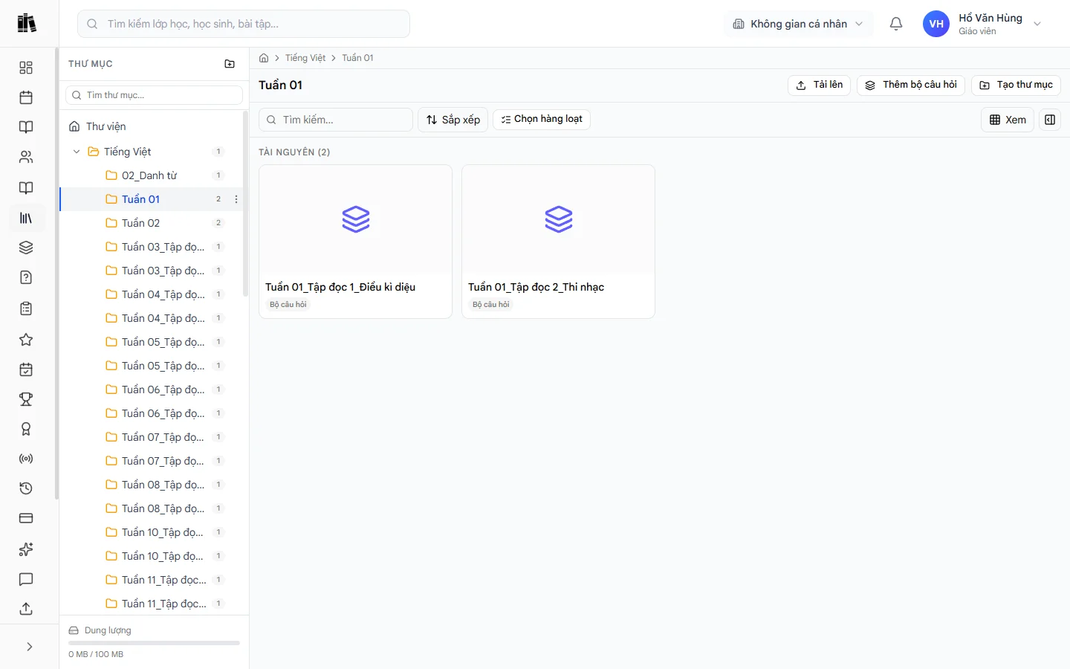This screenshot has width=1070, height=669.
Task: Click the VH user avatar
Action: 936,24
